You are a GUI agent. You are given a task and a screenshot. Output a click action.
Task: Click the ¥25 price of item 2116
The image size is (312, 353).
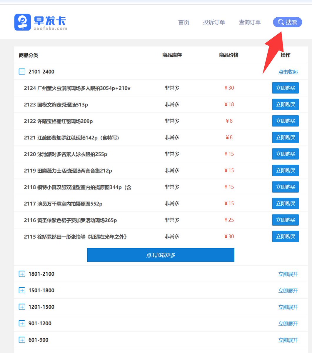(229, 220)
